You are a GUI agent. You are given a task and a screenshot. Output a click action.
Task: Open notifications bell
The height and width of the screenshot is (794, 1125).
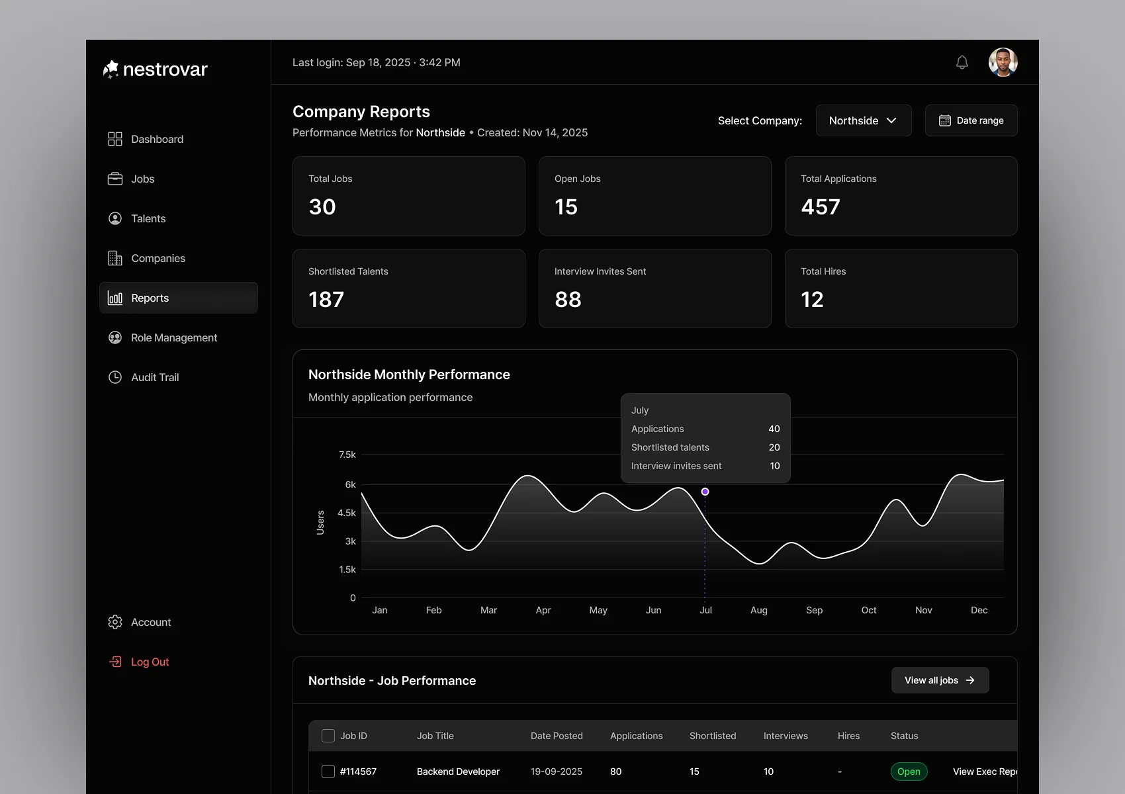[x=962, y=62]
